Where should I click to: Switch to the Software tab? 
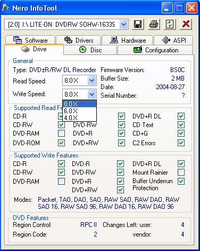point(30,40)
